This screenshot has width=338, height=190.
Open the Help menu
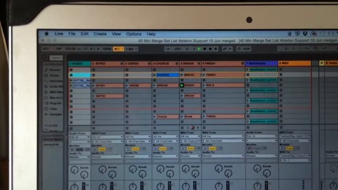151,34
